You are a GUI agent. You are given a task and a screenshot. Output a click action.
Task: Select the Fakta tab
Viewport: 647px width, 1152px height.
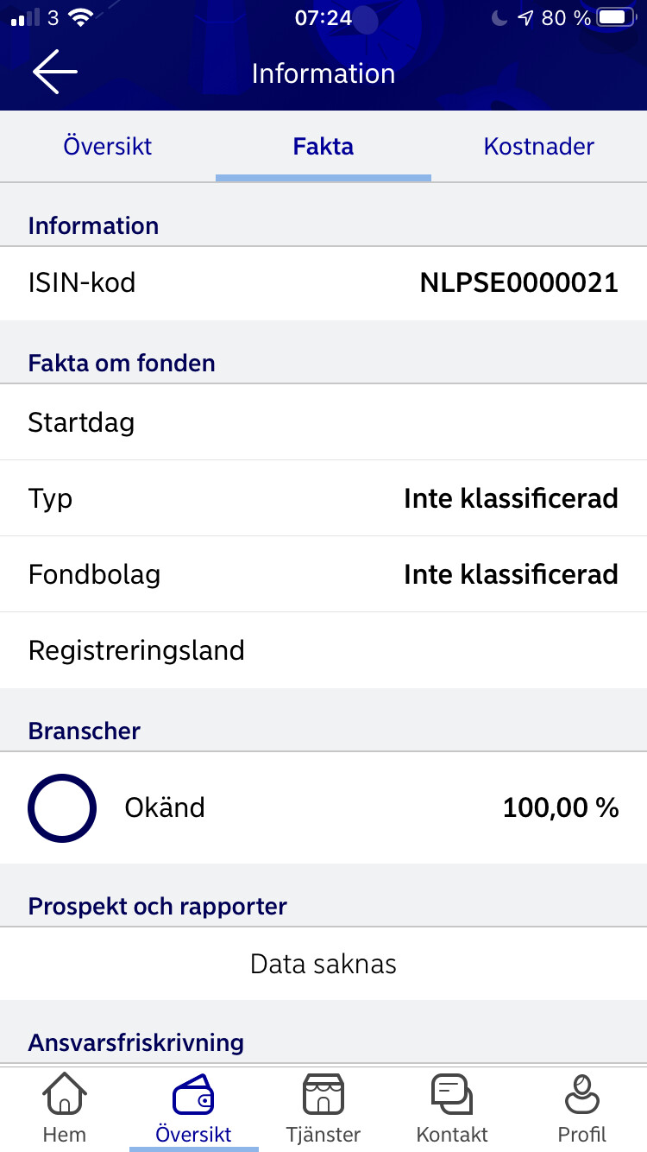pyautogui.click(x=323, y=147)
